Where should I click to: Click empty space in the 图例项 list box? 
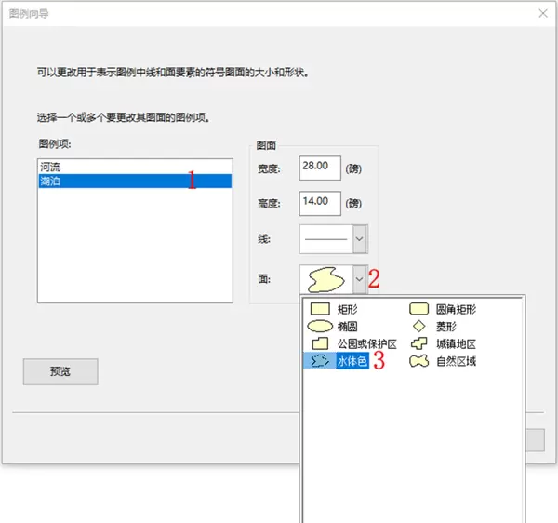tap(134, 251)
